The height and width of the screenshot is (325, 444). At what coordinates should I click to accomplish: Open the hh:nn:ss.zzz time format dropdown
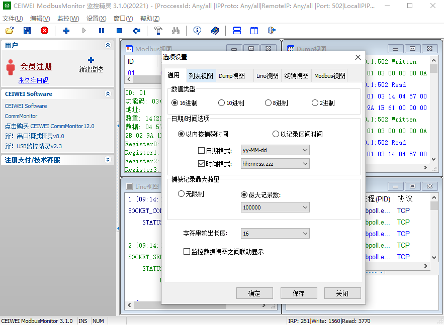(x=275, y=163)
